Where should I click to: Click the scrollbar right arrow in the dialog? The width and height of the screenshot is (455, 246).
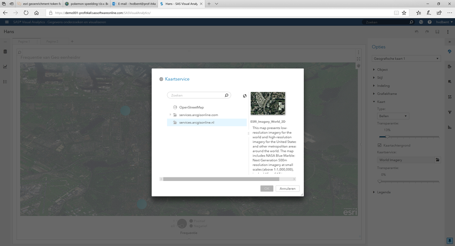point(294,179)
